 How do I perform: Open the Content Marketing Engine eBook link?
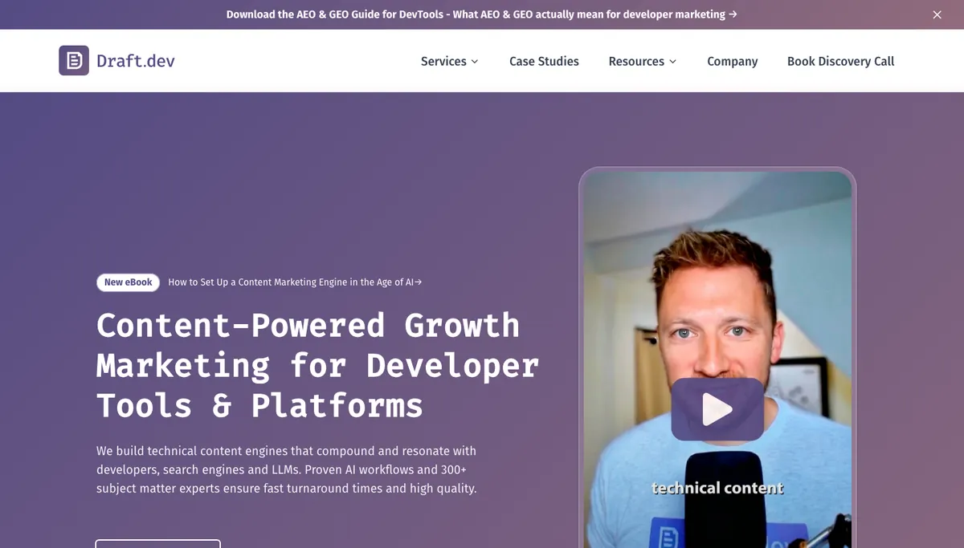click(295, 282)
